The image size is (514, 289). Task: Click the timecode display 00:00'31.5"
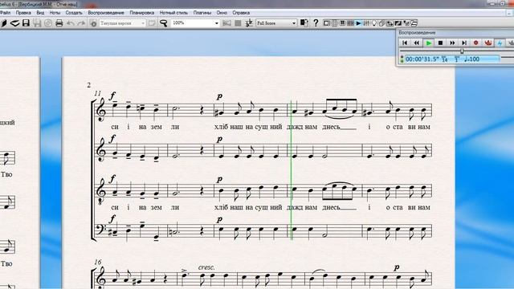[x=422, y=59]
